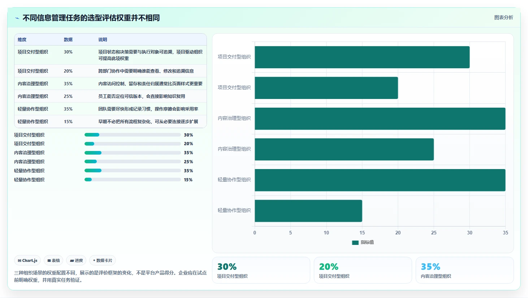Click the full-width chart bar for 轻量协作型组织

tap(380, 180)
